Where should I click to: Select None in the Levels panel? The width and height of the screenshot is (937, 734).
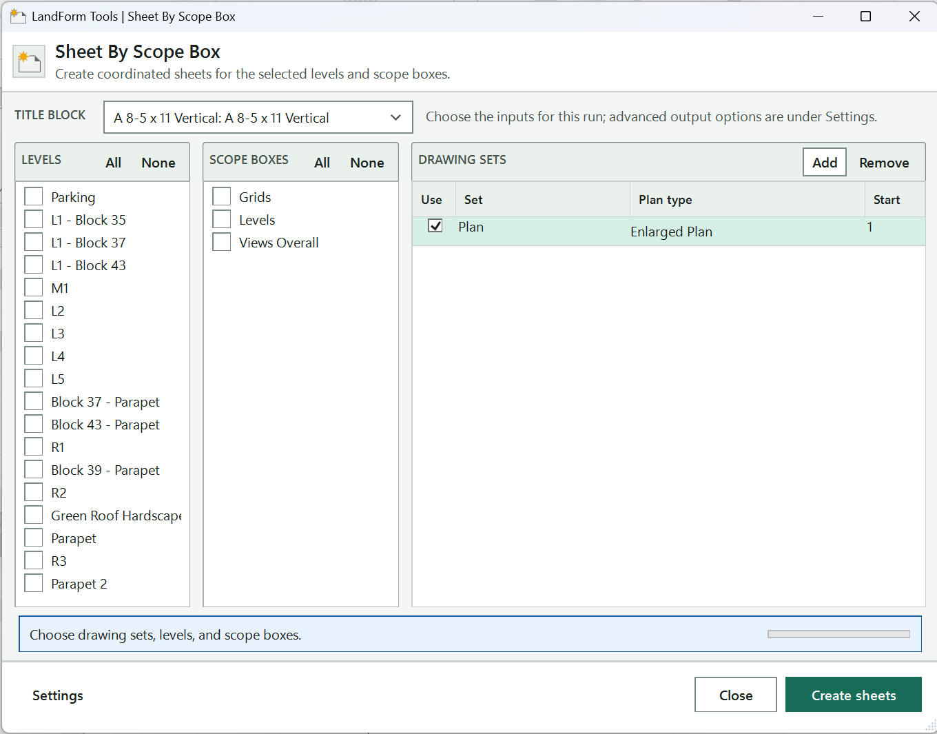pos(158,163)
